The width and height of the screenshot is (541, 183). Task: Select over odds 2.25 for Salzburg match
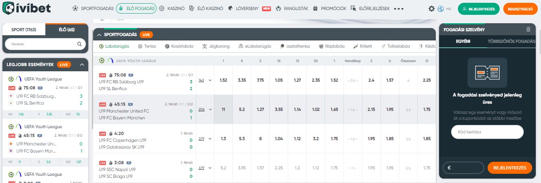(427, 80)
